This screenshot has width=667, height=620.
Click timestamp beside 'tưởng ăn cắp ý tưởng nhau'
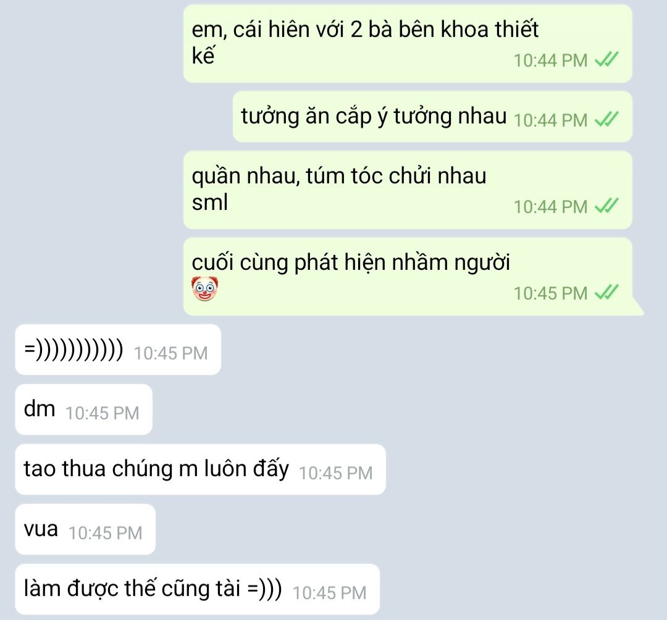[x=550, y=120]
